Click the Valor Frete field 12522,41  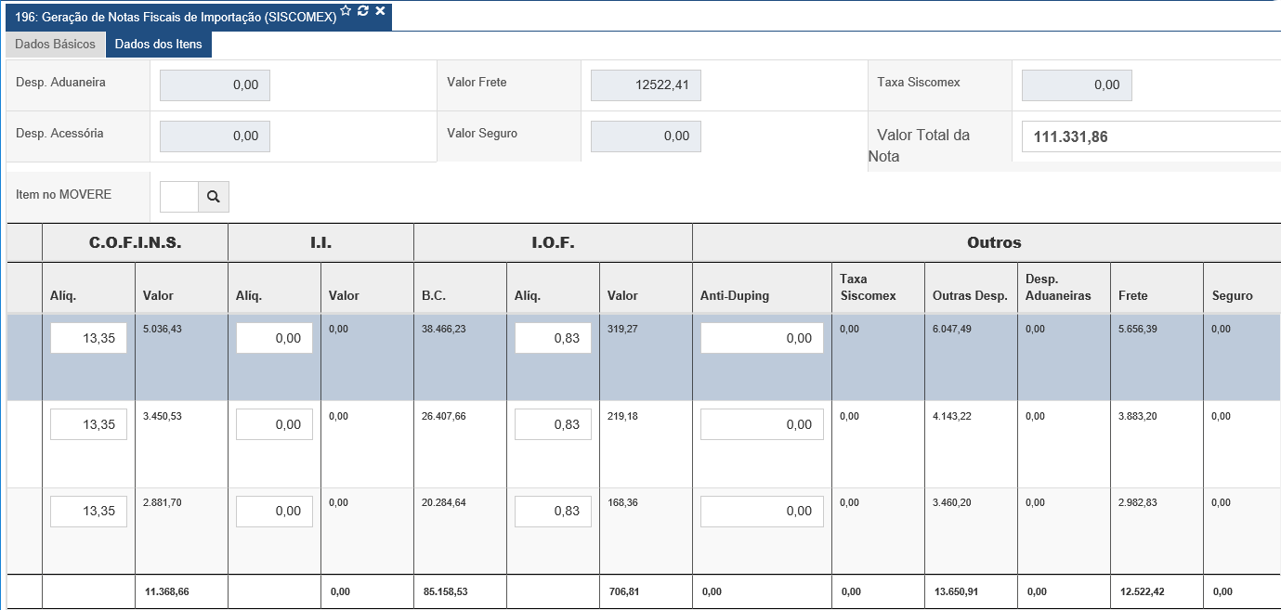(647, 85)
